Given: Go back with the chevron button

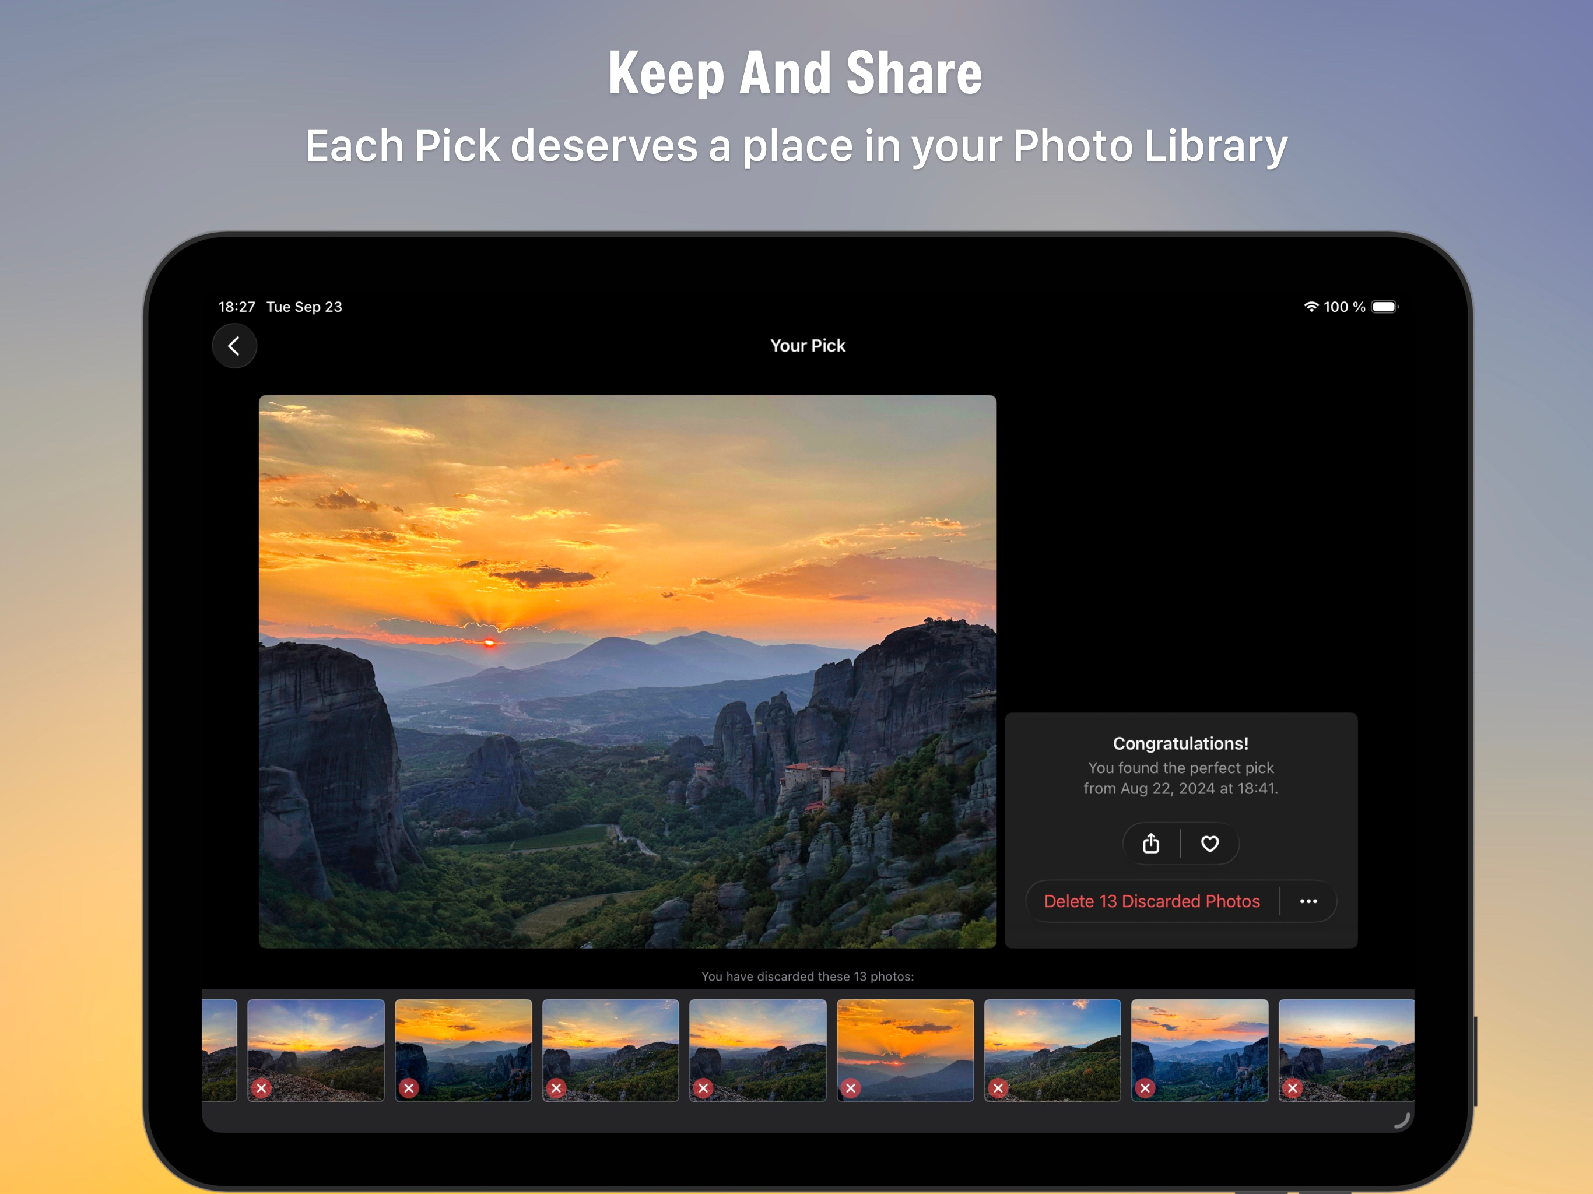Looking at the screenshot, I should coord(234,346).
